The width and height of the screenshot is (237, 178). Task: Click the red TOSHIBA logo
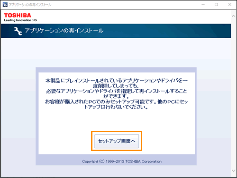point(18,15)
